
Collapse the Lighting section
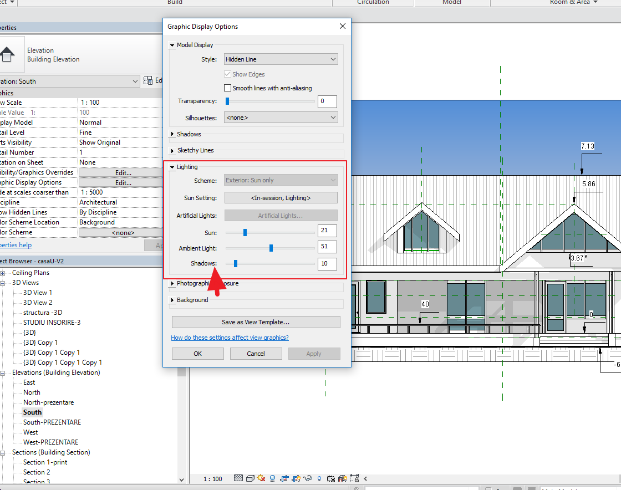pos(172,167)
